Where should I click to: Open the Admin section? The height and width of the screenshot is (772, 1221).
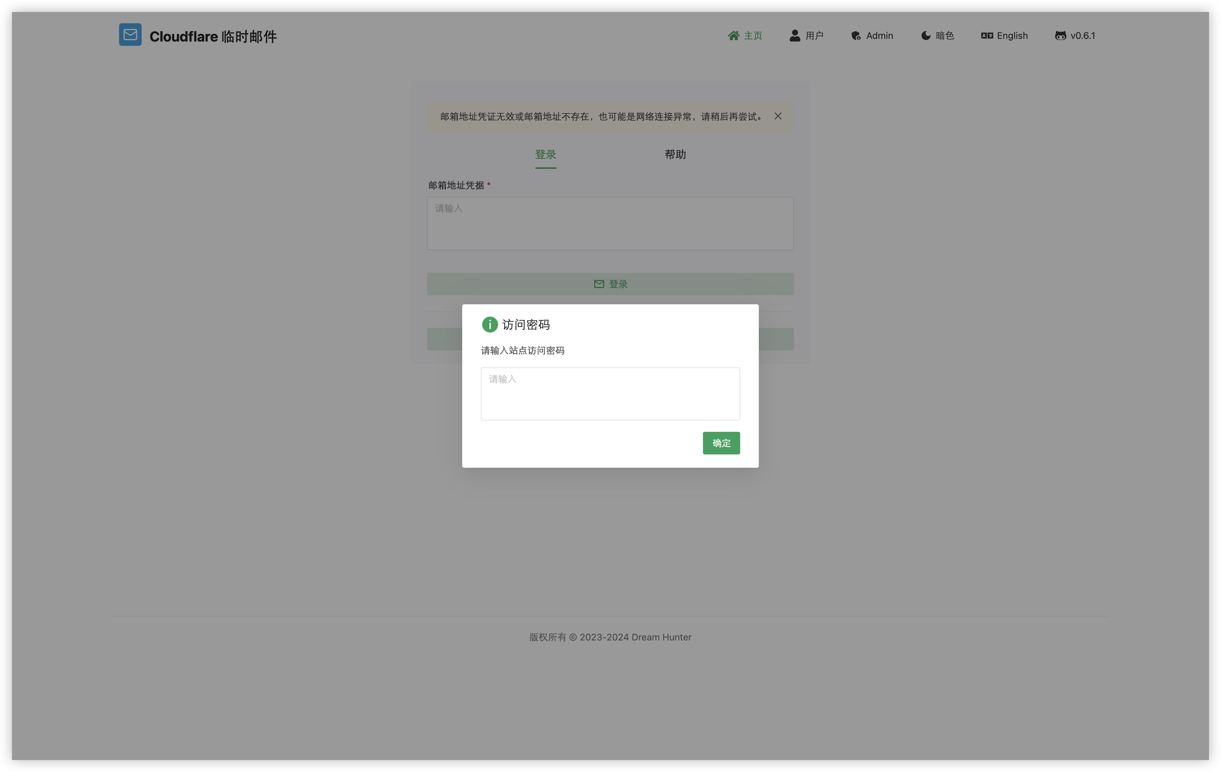click(x=872, y=36)
